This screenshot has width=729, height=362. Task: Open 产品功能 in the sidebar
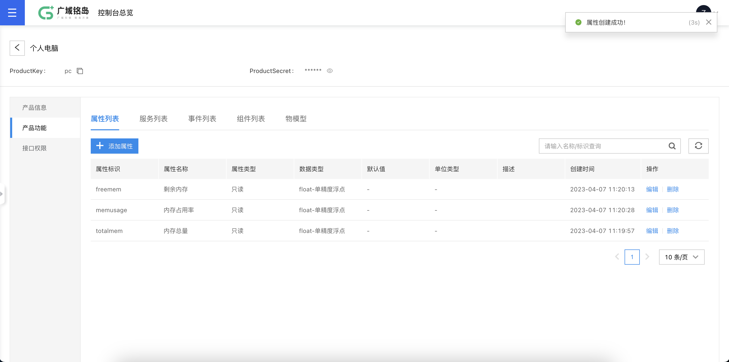coord(45,128)
